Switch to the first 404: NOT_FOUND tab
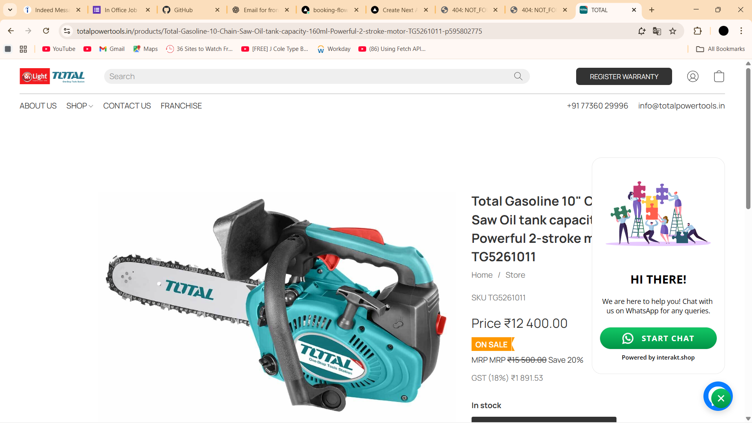The image size is (752, 423). click(469, 10)
